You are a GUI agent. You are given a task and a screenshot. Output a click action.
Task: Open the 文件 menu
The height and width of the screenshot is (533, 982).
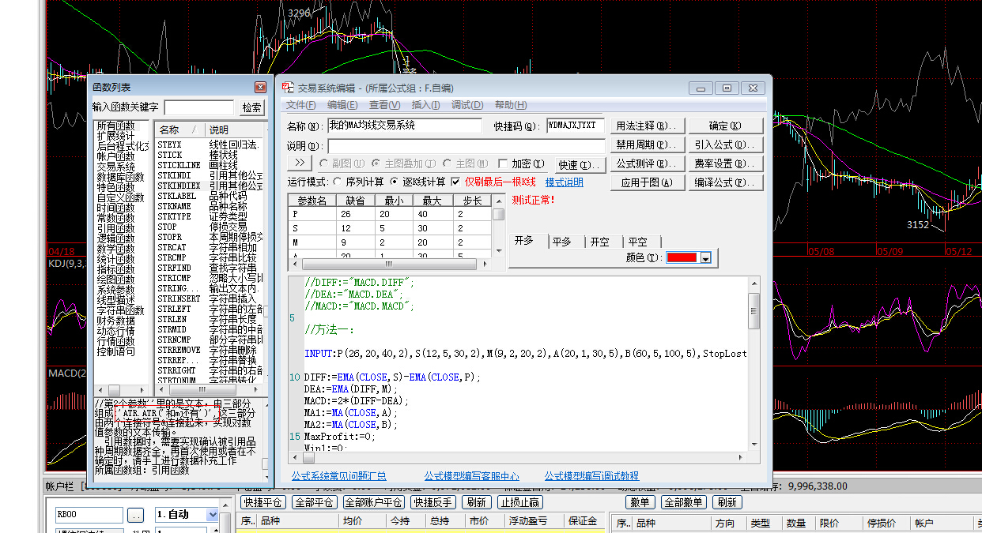300,105
